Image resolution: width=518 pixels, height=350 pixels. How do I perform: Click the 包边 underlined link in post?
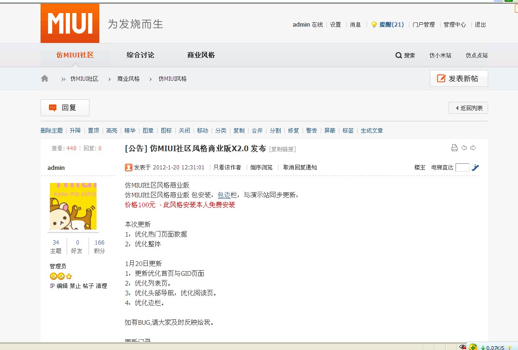[x=224, y=195]
